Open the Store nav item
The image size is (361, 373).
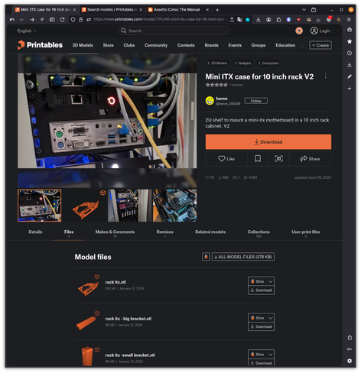pyautogui.click(x=108, y=45)
